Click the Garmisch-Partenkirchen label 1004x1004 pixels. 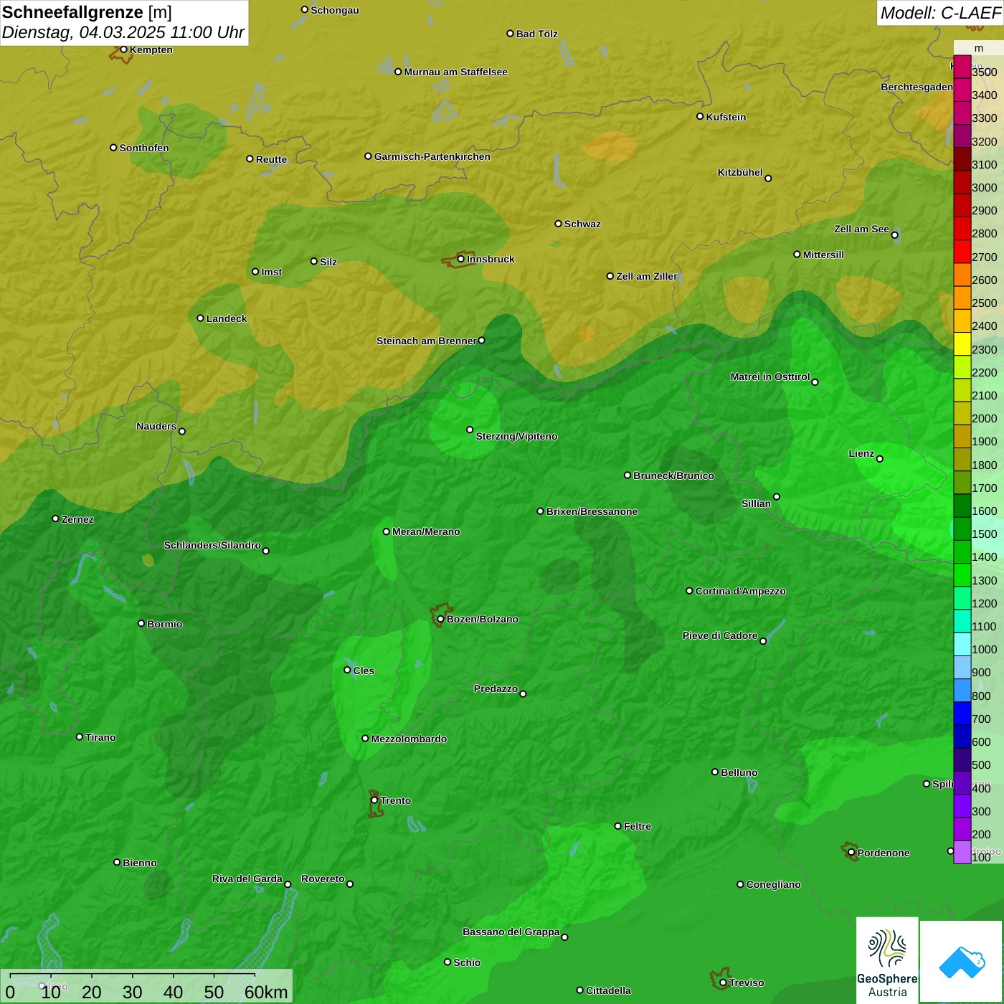(x=432, y=156)
